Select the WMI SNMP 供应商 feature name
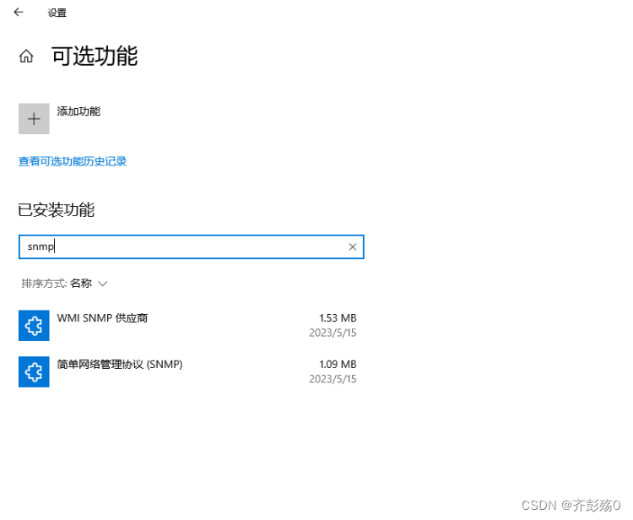Image resolution: width=633 pixels, height=520 pixels. click(102, 318)
